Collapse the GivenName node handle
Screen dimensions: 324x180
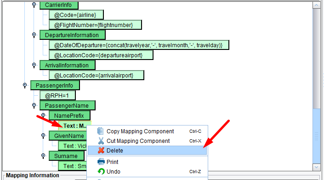43,136
